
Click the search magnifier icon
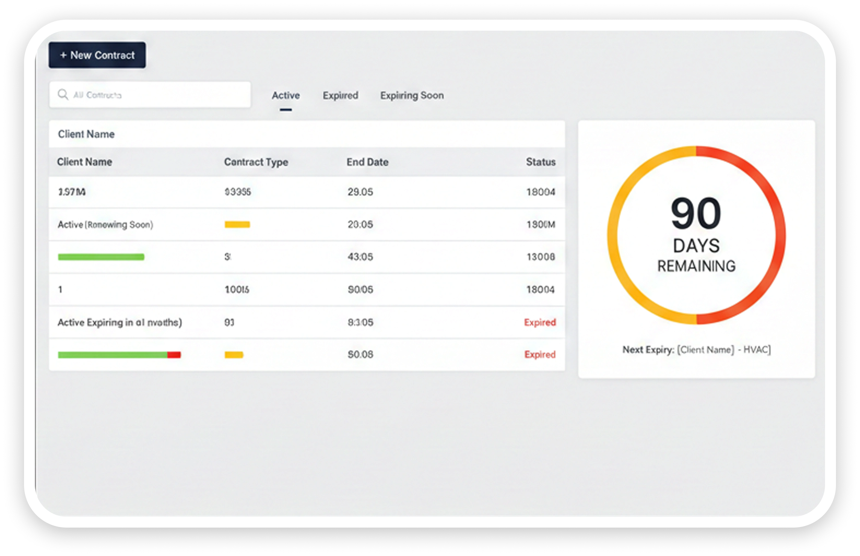63,94
